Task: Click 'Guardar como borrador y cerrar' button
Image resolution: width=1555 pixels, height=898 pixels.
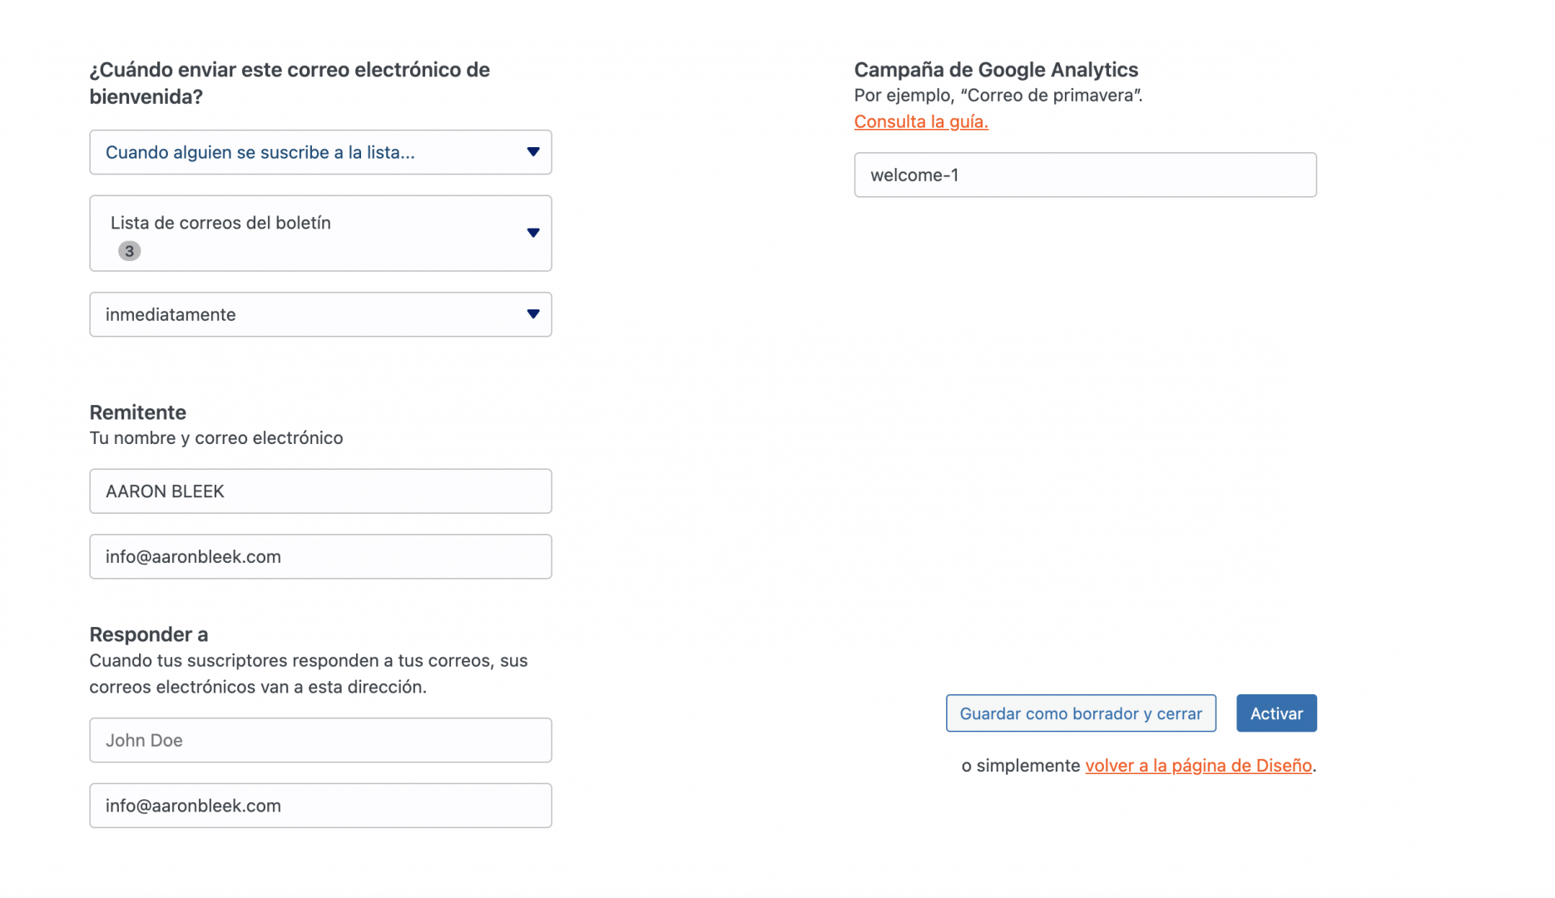Action: pos(1081,713)
